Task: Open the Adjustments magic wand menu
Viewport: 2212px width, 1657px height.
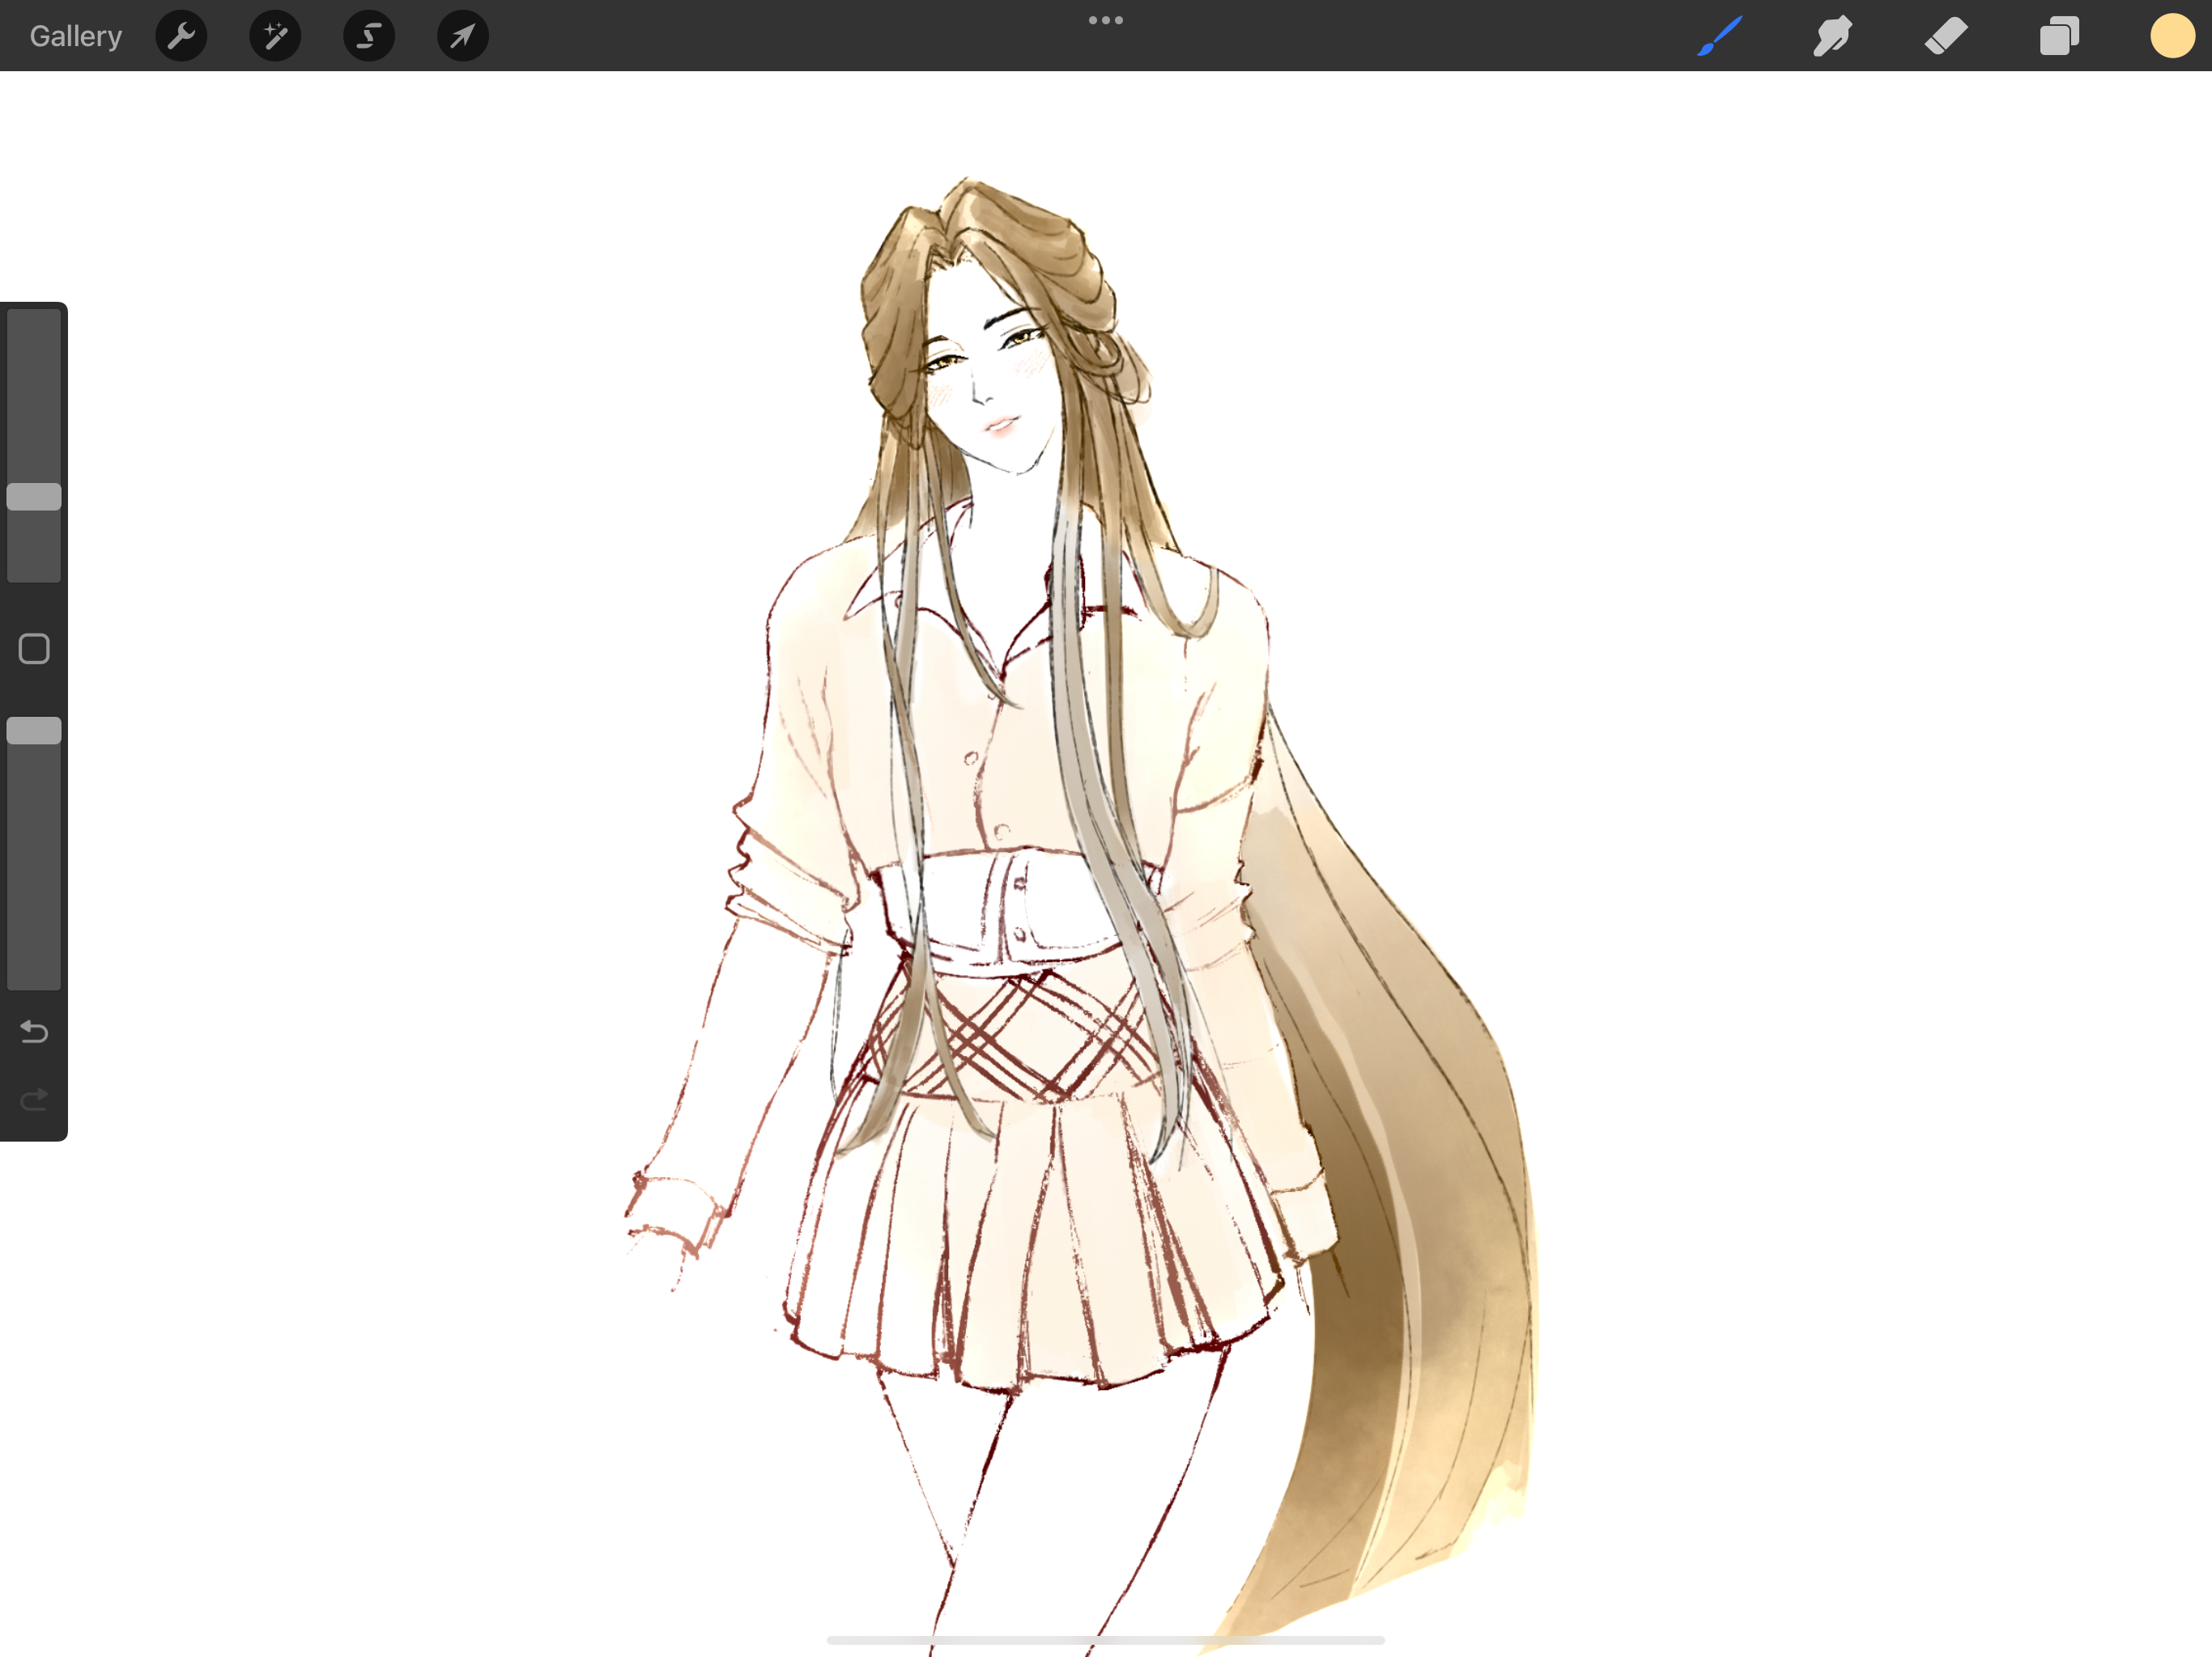Action: 275,36
